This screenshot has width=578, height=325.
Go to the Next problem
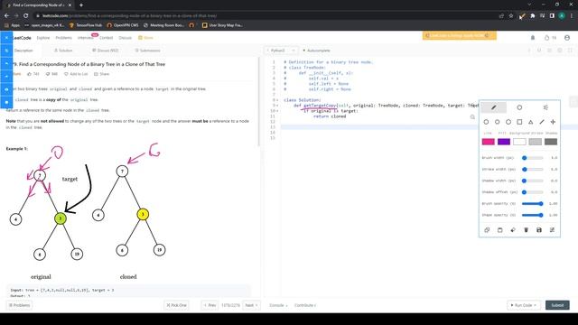coord(251,305)
